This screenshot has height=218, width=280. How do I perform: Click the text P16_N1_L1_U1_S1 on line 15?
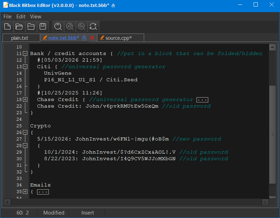tap(70, 80)
